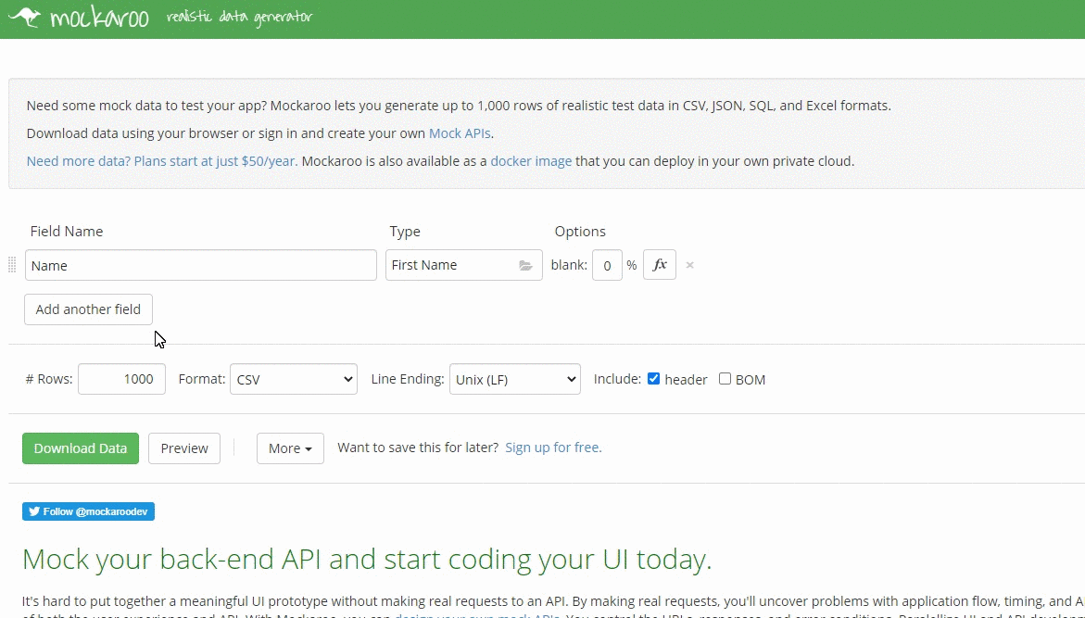
Task: Click the 'realistic data generator' tagline
Action: point(239,17)
